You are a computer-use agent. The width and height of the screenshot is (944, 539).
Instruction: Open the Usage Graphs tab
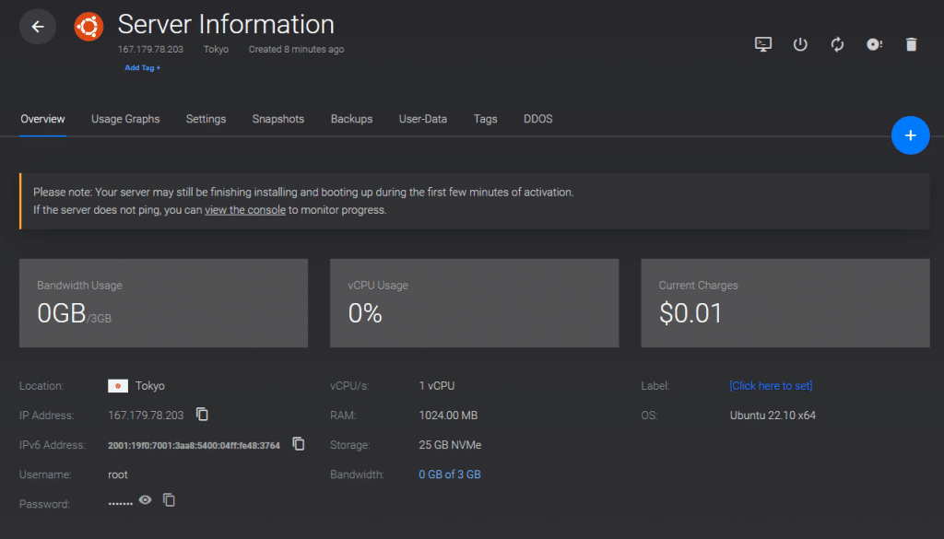click(x=125, y=119)
